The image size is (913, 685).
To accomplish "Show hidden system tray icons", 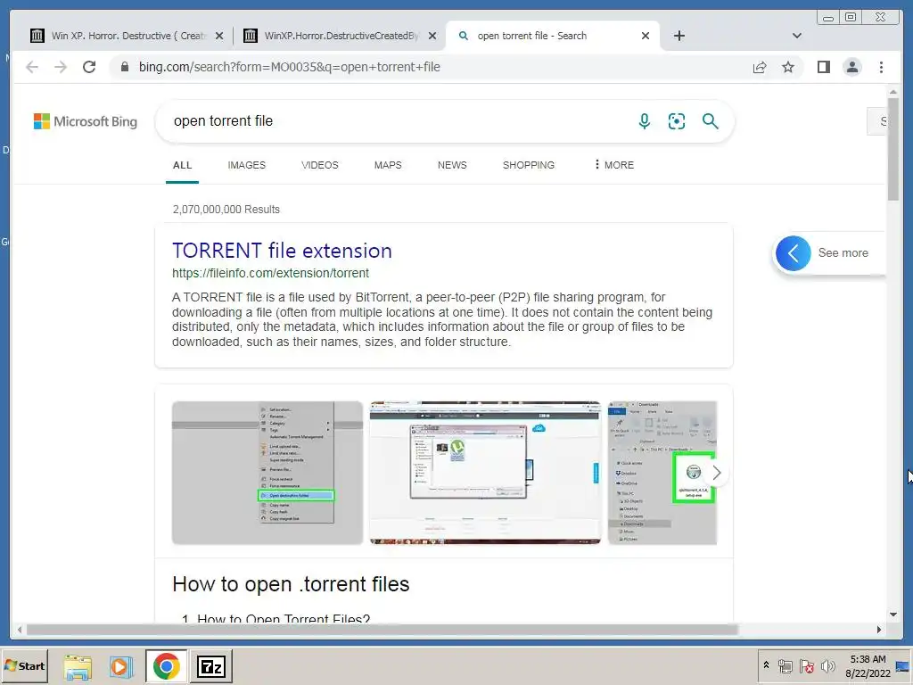I will point(766,665).
